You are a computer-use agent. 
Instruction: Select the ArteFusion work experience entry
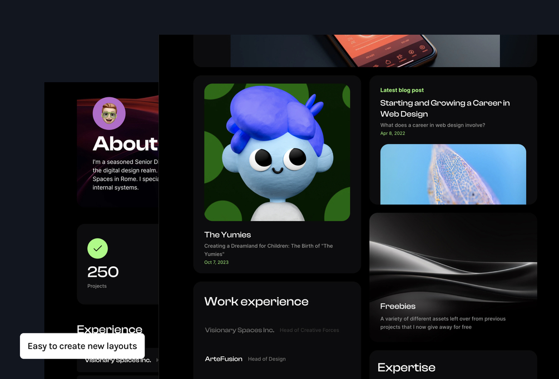245,358
